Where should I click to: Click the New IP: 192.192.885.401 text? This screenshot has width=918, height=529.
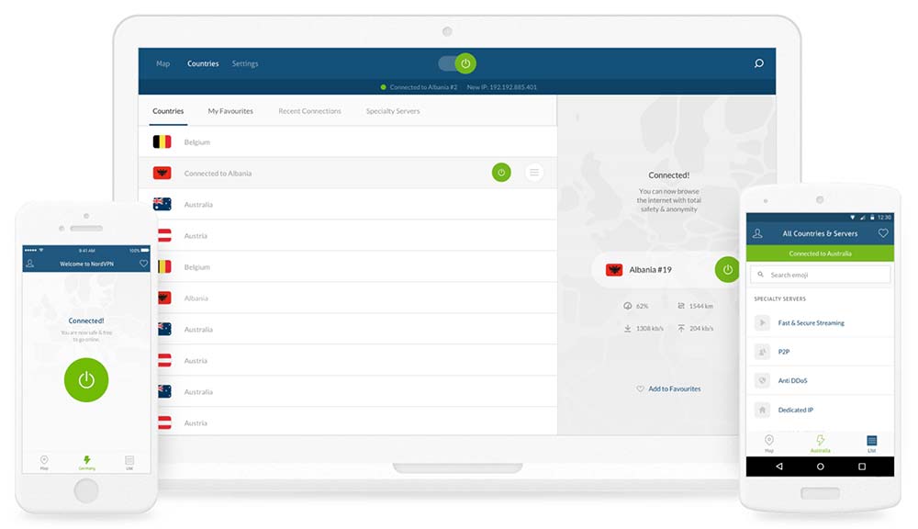click(502, 87)
